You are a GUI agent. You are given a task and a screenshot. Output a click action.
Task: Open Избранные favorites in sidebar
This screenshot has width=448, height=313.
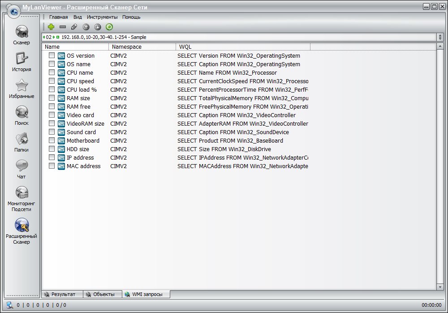click(x=22, y=89)
